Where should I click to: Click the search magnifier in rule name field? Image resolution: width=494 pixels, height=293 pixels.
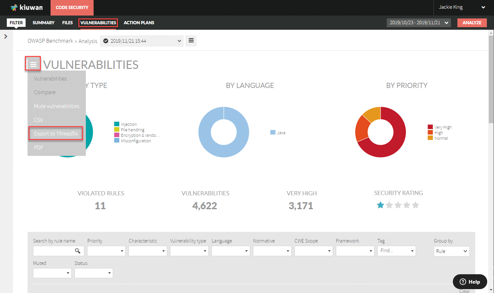tap(78, 251)
